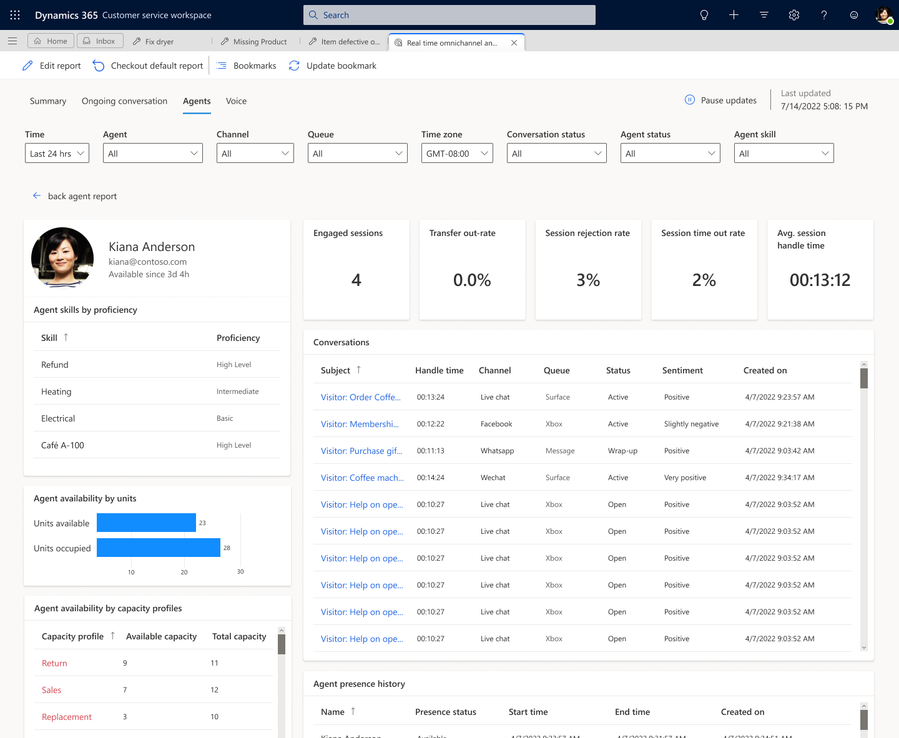Click the Agent presence history scrollbar thumb
Image resolution: width=899 pixels, height=738 pixels.
(864, 719)
